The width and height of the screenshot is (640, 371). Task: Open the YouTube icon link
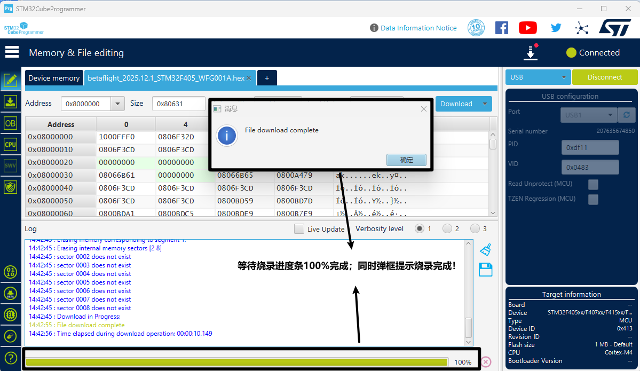527,28
